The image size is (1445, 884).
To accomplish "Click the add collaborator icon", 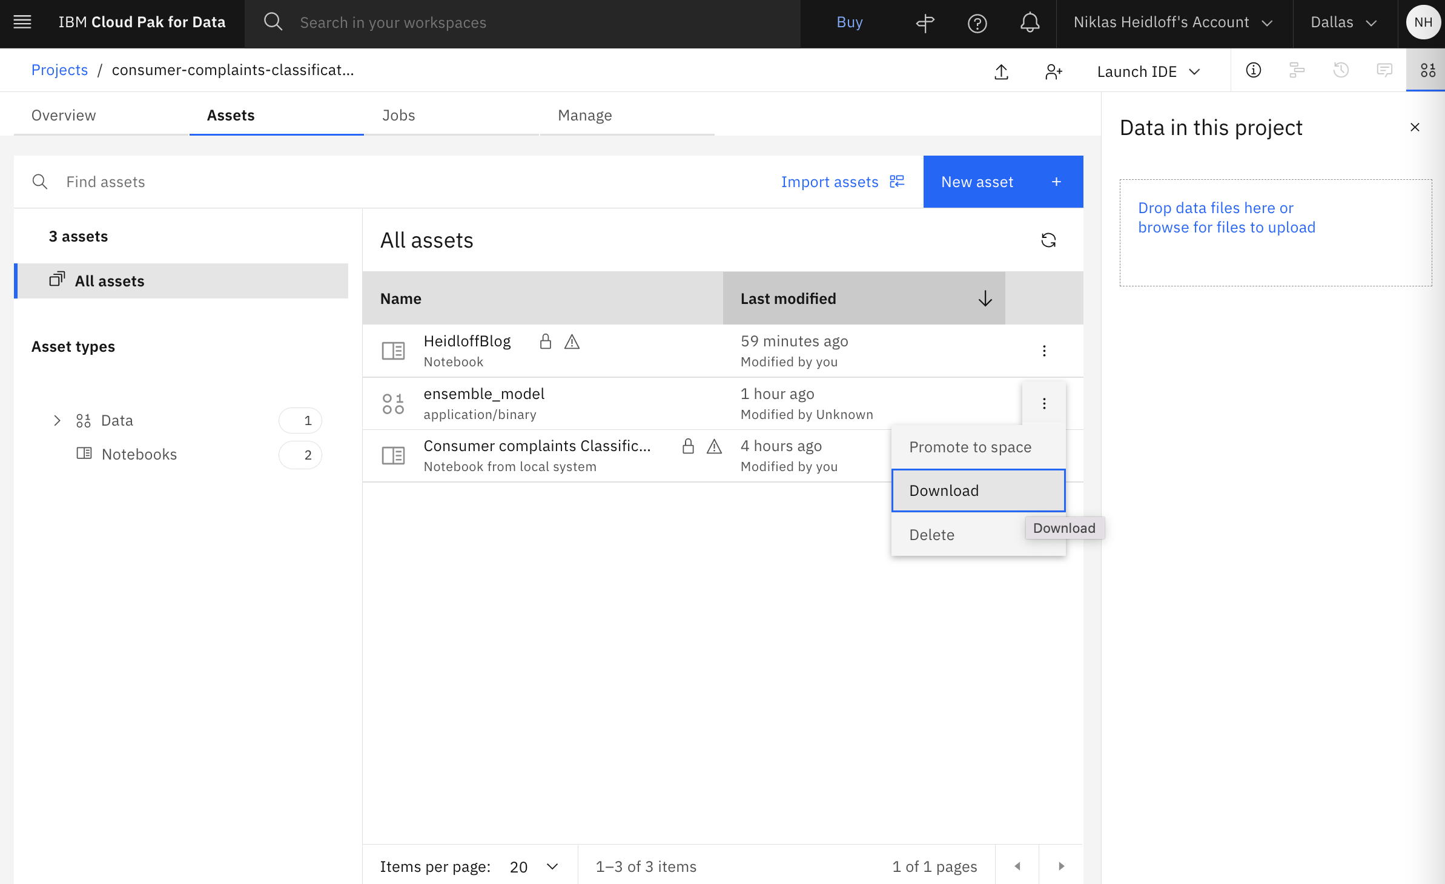I will [x=1054, y=71].
